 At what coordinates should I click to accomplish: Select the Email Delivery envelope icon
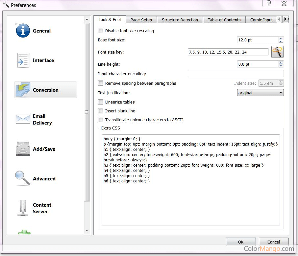coord(23,119)
